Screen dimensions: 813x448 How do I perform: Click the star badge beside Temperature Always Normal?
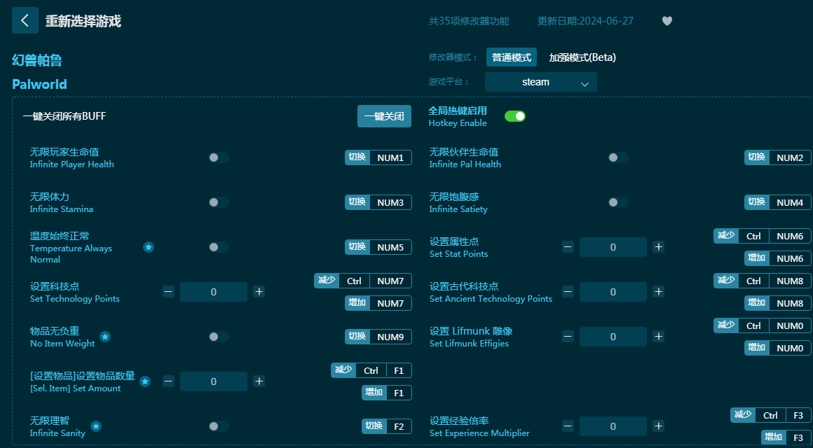[x=149, y=247]
